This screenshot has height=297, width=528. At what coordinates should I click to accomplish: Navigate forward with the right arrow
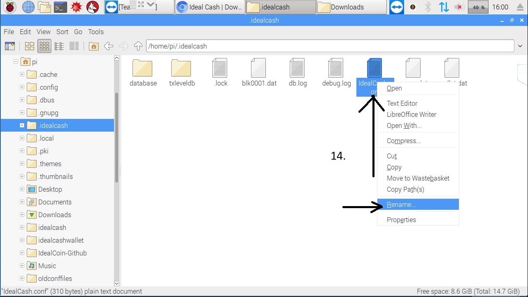point(123,46)
